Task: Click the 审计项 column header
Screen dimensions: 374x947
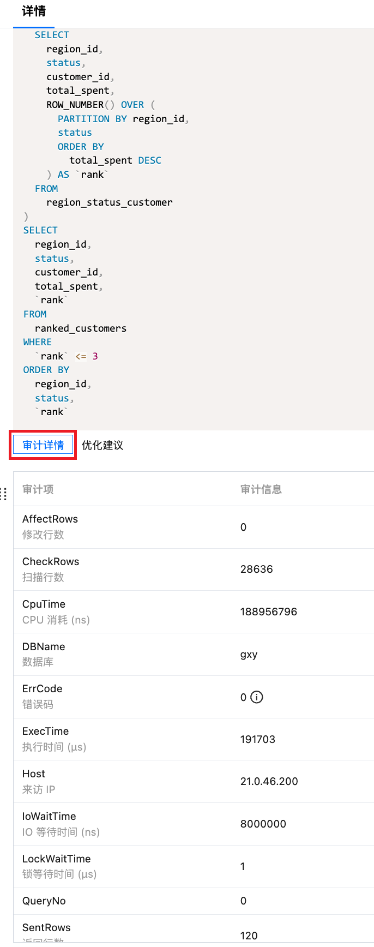Action: pyautogui.click(x=38, y=489)
